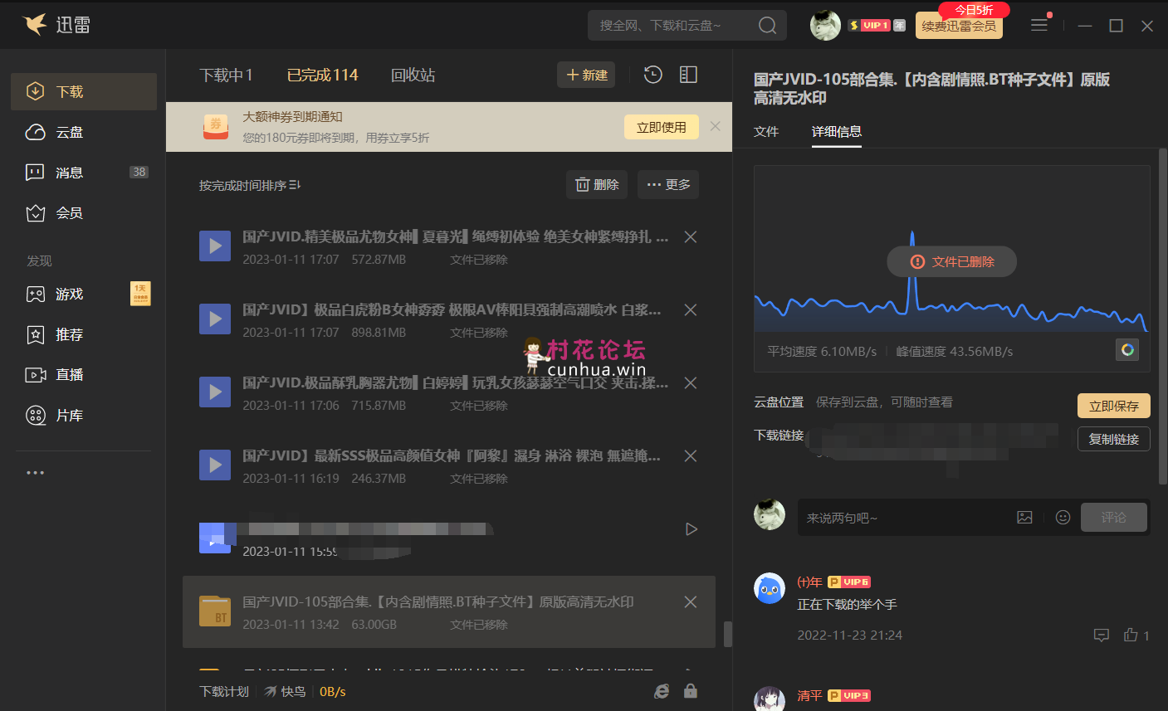Image resolution: width=1168 pixels, height=711 pixels.
Task: Open 会员 membership in sidebar
Action: (84, 213)
